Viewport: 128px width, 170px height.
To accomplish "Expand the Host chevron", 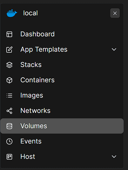I will 114,157.
